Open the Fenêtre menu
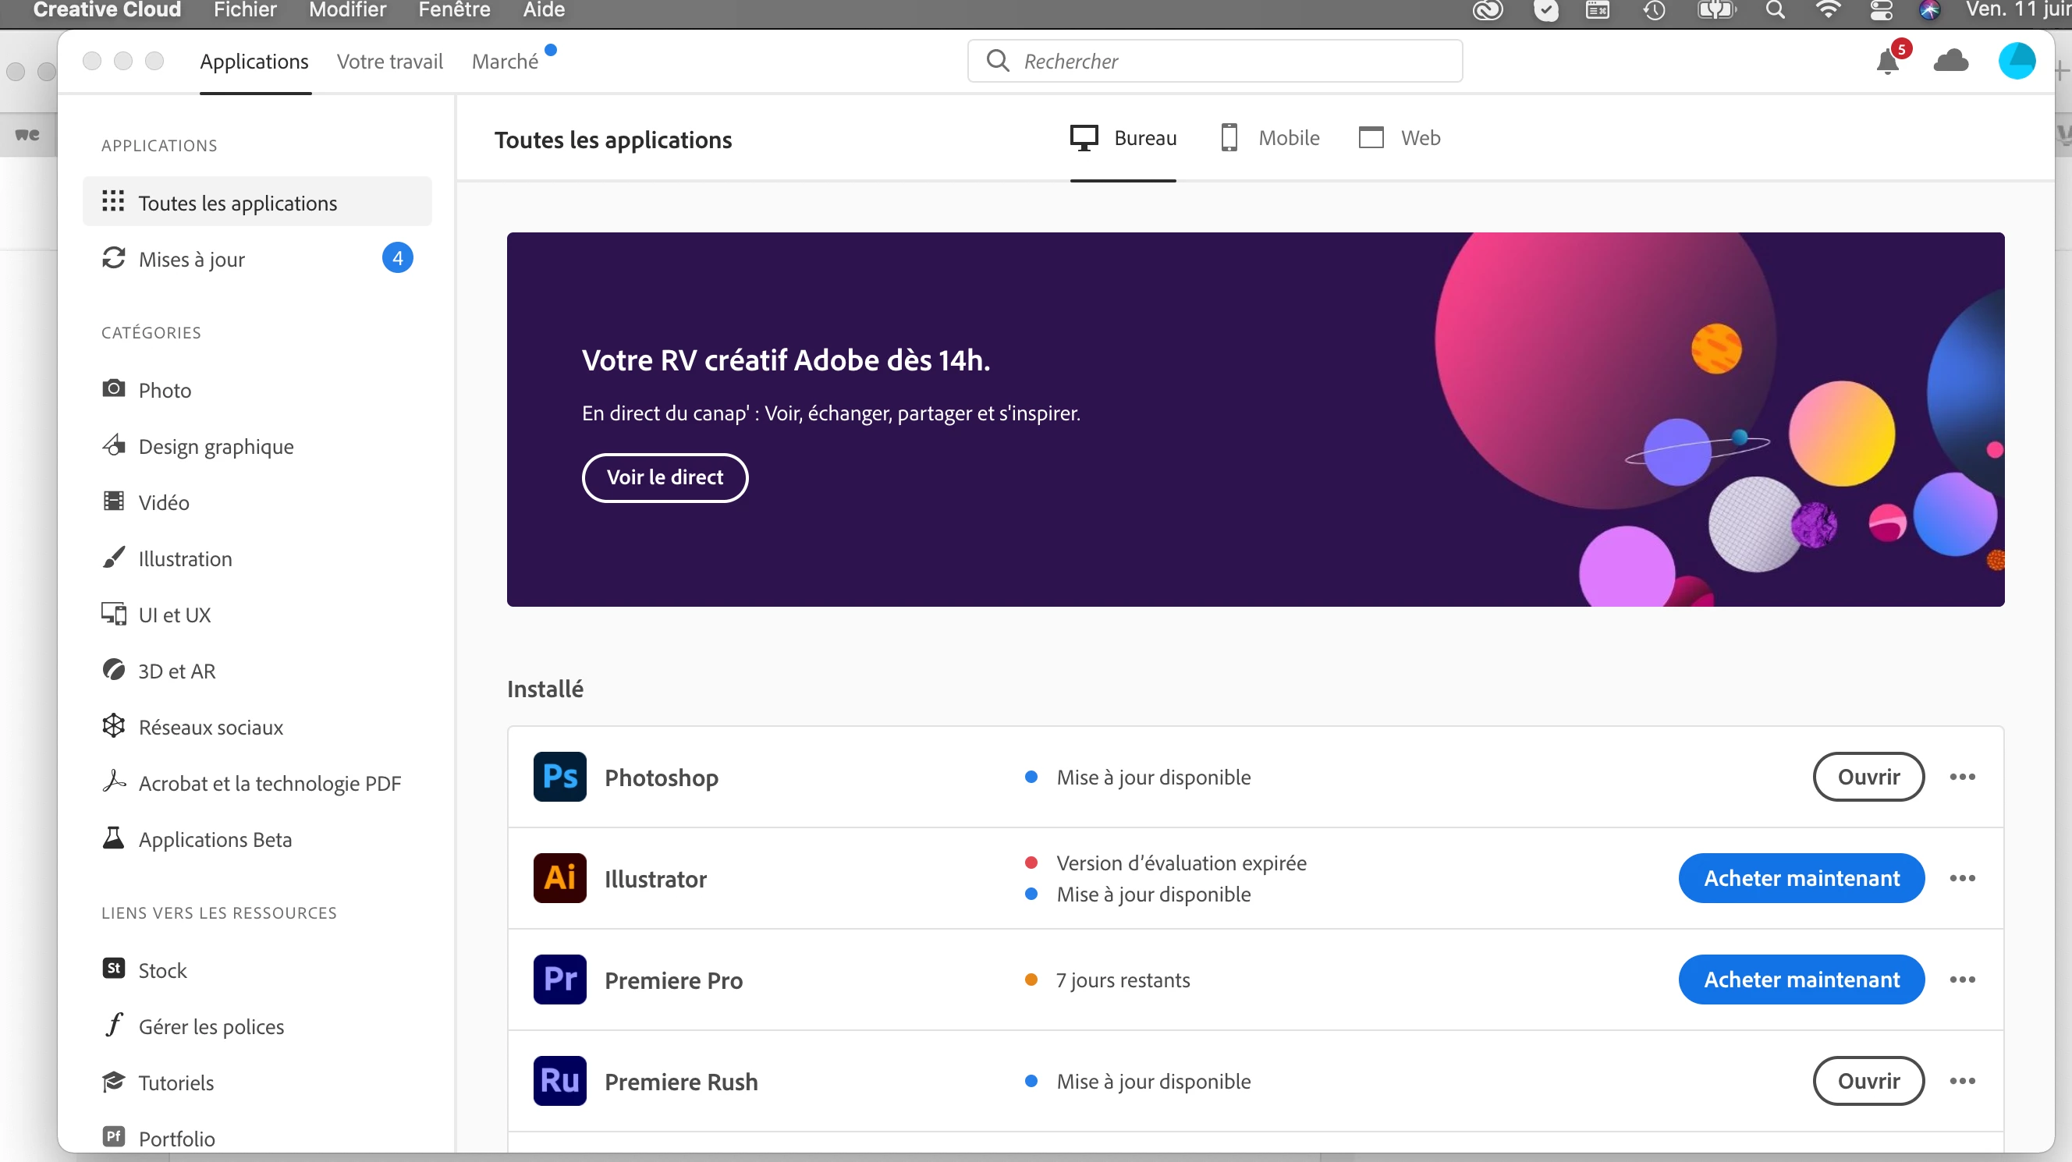2072x1162 pixels. click(x=454, y=10)
